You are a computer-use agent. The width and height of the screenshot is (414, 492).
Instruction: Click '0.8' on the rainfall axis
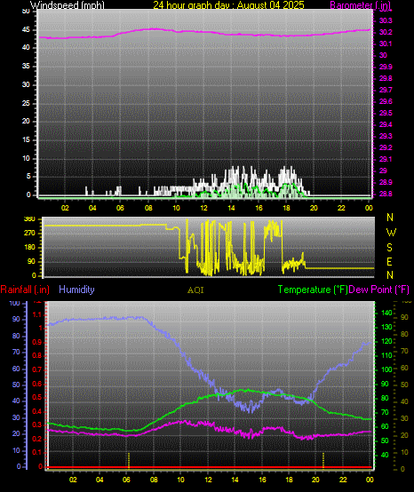[37, 356]
